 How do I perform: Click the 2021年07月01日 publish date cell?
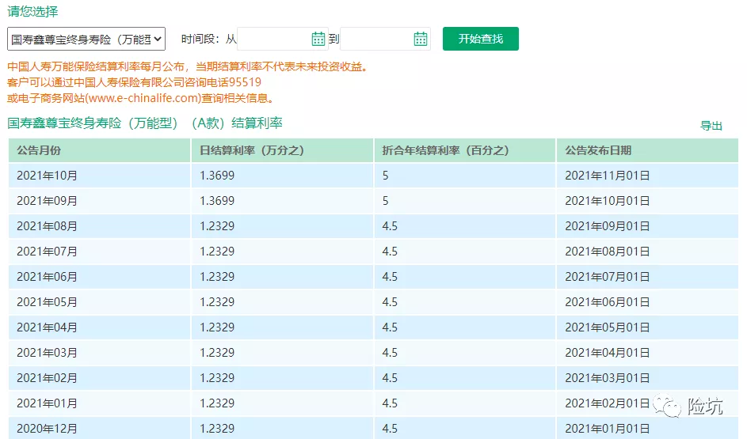coord(647,277)
